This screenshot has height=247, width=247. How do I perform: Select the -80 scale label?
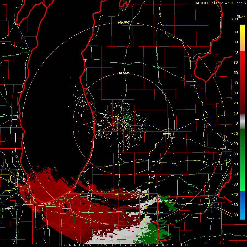pos(235,205)
